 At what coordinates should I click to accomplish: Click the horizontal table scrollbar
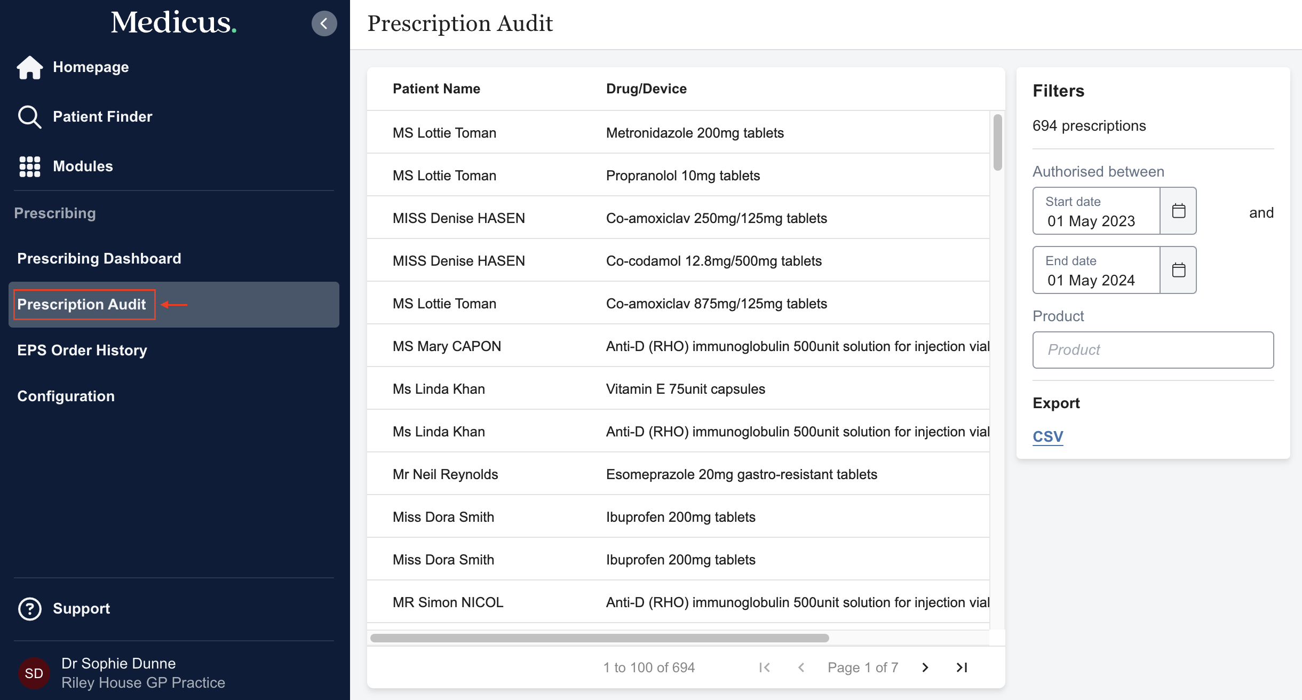tap(600, 637)
